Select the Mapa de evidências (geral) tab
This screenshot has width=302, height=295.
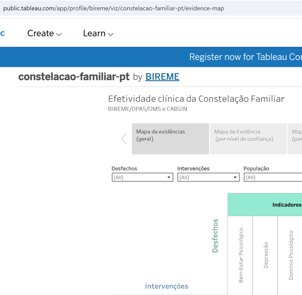(170, 139)
